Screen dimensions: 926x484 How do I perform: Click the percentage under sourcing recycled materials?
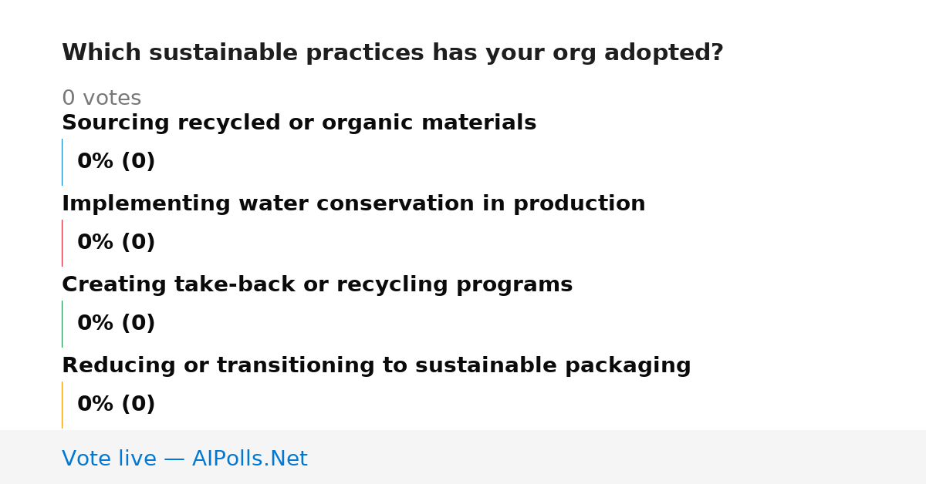[x=116, y=162]
